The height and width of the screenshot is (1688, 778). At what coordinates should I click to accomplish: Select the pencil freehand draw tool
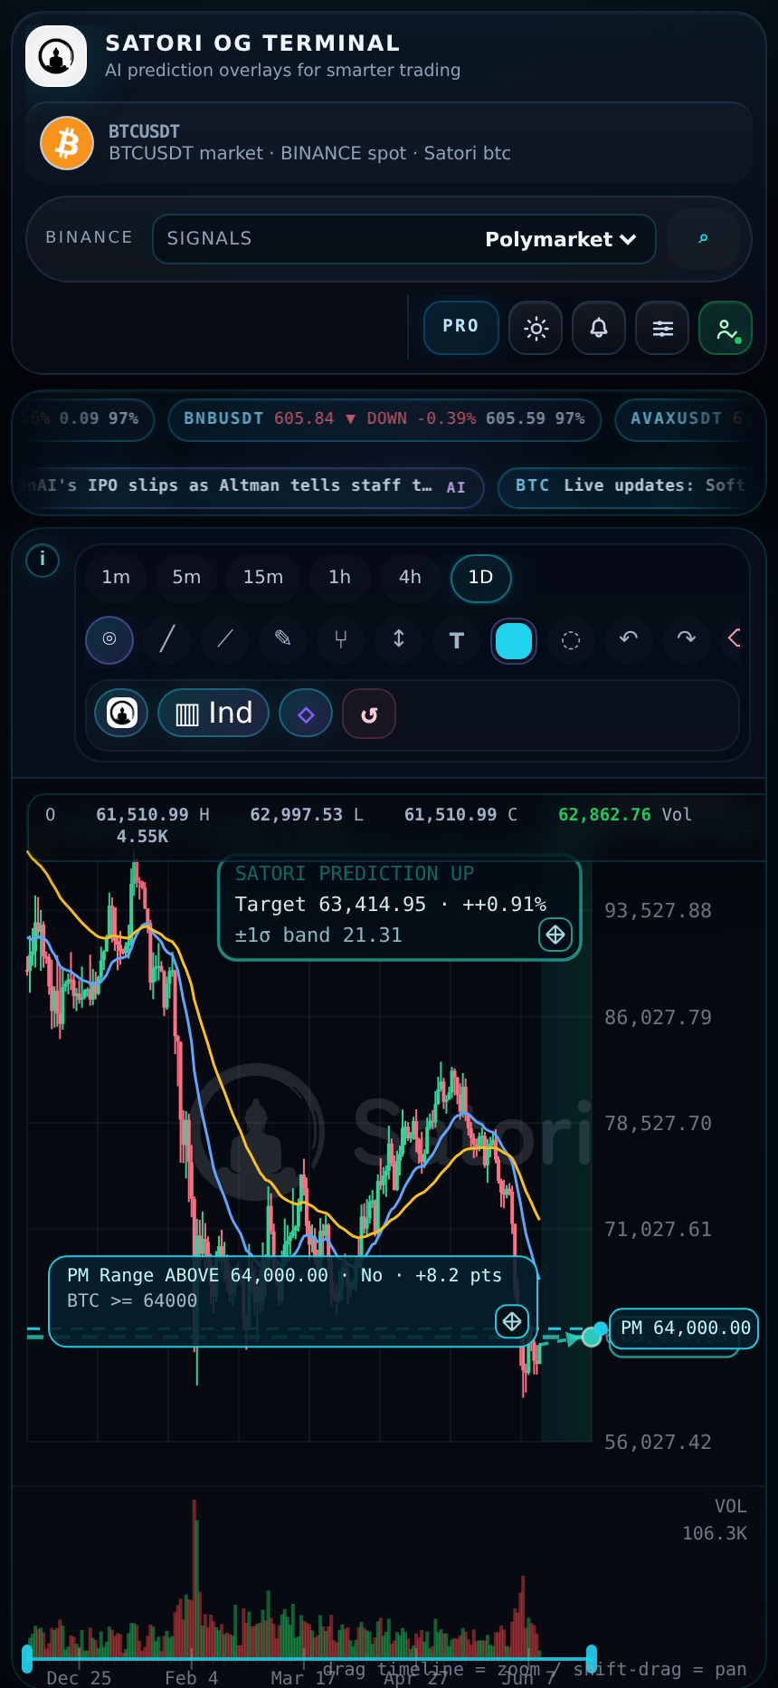[283, 639]
